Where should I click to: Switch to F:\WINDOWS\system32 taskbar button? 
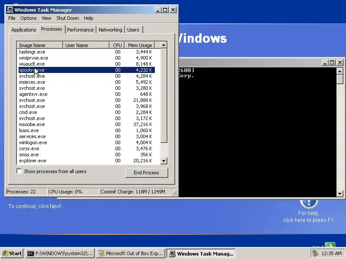click(x=60, y=253)
